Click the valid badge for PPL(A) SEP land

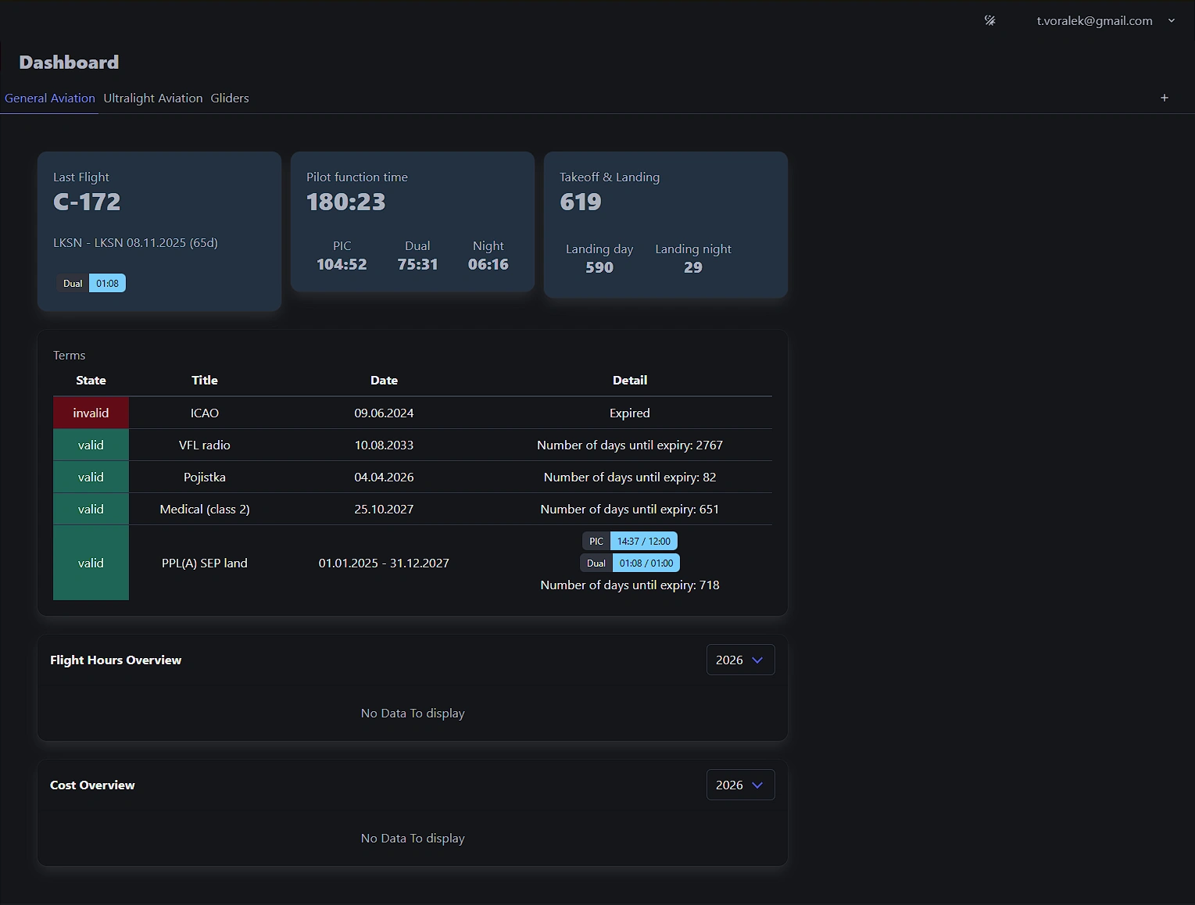tap(91, 563)
